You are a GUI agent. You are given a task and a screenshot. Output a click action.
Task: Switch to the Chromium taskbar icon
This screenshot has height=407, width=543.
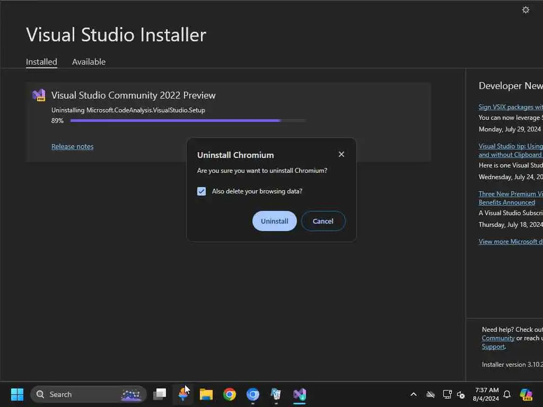click(253, 394)
